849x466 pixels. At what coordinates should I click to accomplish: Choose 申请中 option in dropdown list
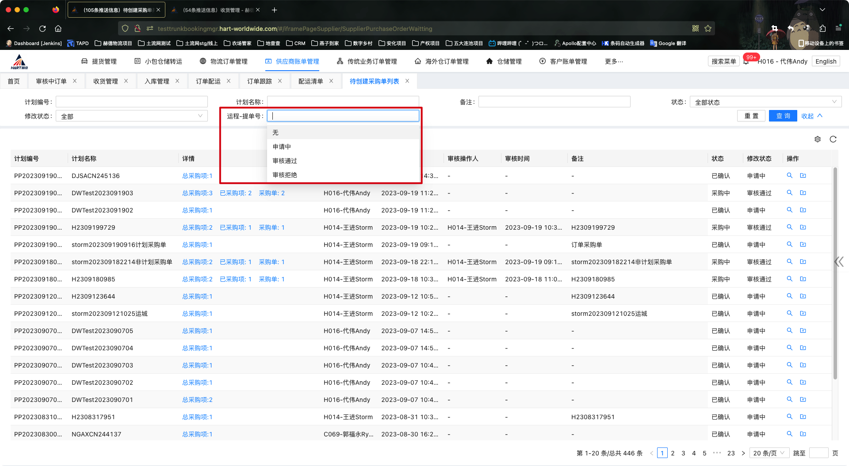tap(282, 147)
